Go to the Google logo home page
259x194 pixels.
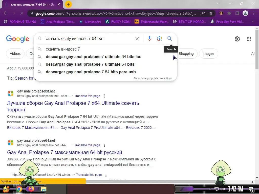17,39
